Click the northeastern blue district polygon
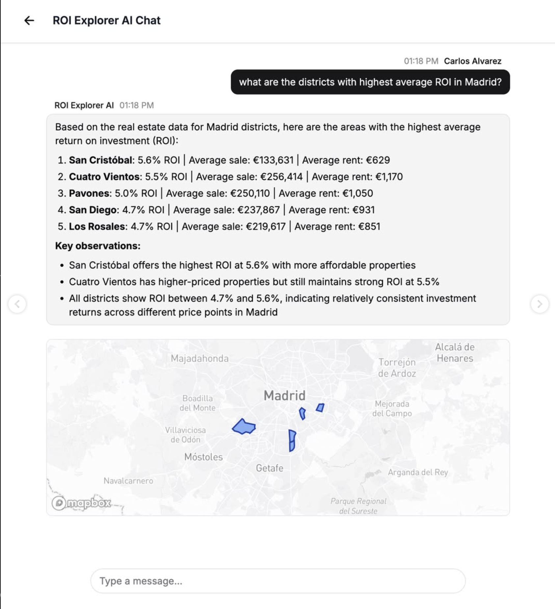This screenshot has height=609, width=555. [x=320, y=408]
